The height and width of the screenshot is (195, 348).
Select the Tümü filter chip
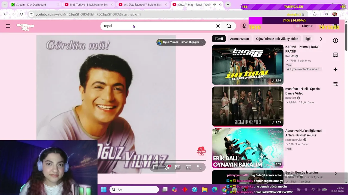(x=219, y=39)
